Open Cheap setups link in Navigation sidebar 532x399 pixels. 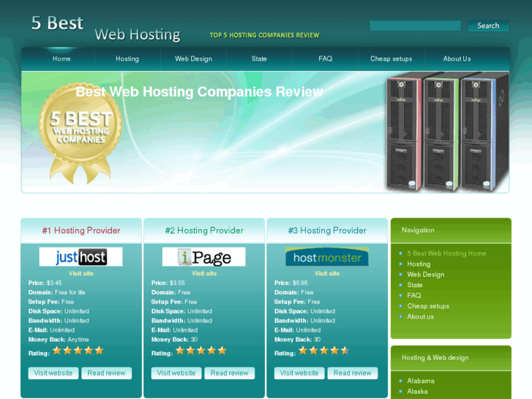(x=428, y=306)
